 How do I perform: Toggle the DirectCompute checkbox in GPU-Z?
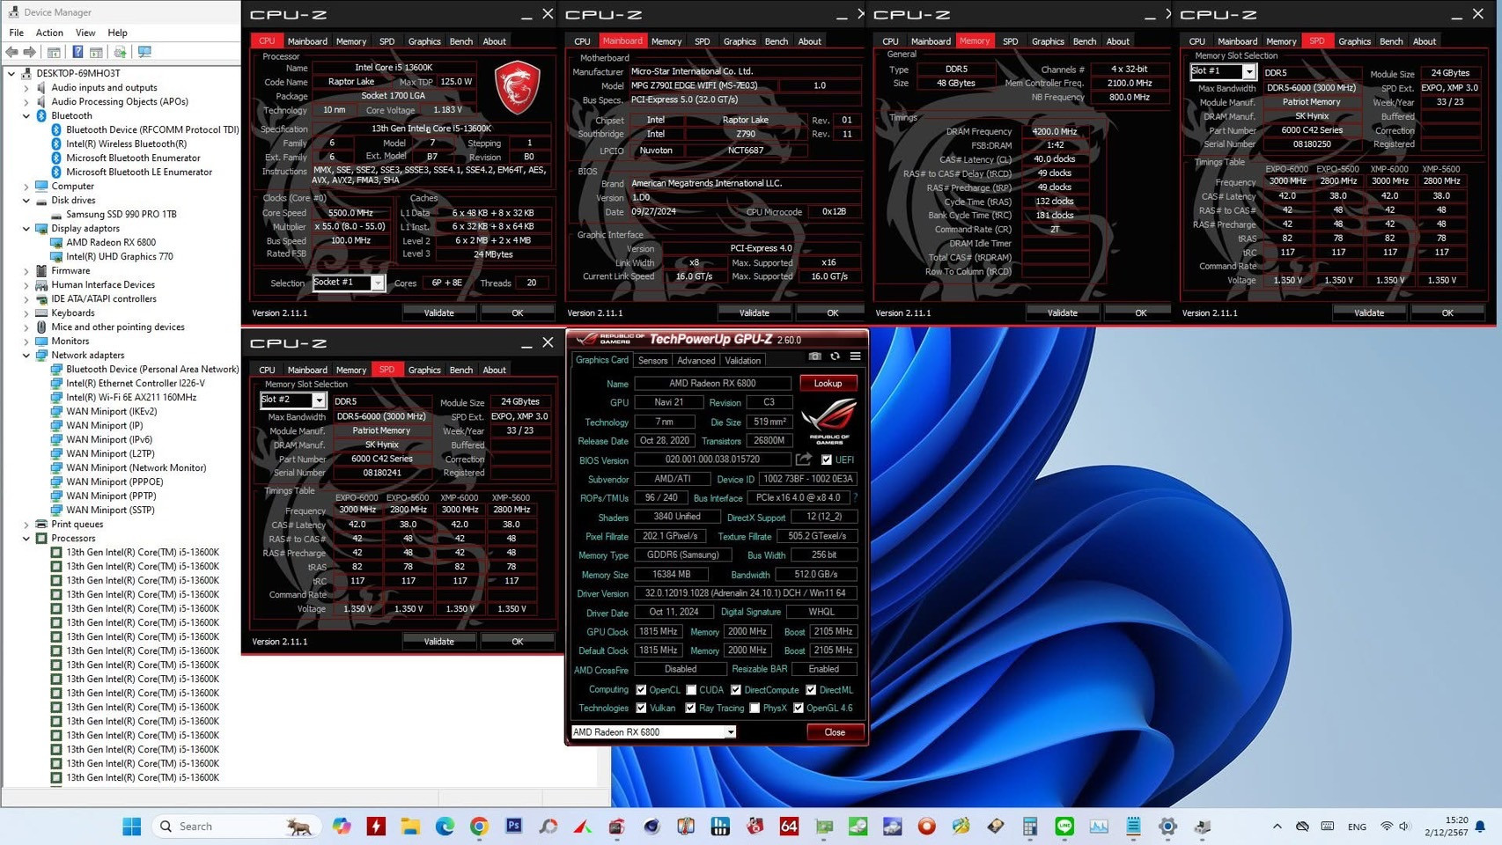pyautogui.click(x=736, y=690)
